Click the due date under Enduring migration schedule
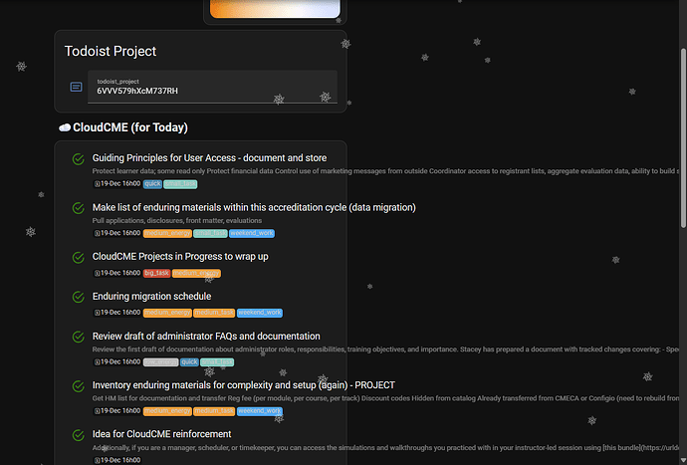Viewport: 687px width, 465px height. tap(117, 313)
